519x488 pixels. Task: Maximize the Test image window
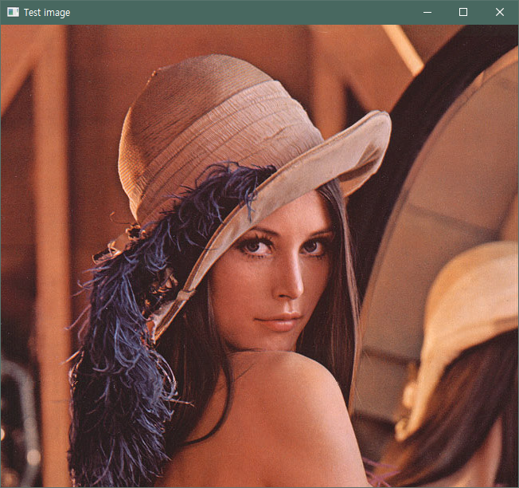(463, 12)
